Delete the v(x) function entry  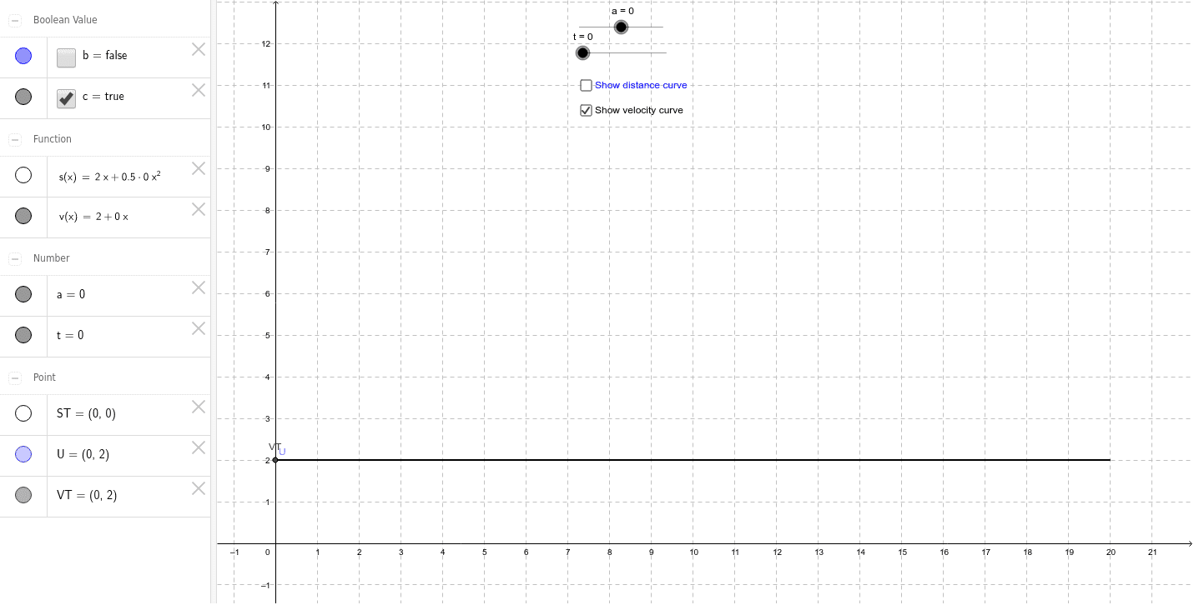[x=199, y=209]
